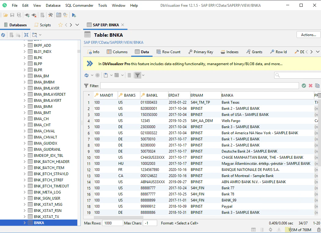The image size is (321, 233).
Task: Click the Filter text field
Action: (x=199, y=86)
